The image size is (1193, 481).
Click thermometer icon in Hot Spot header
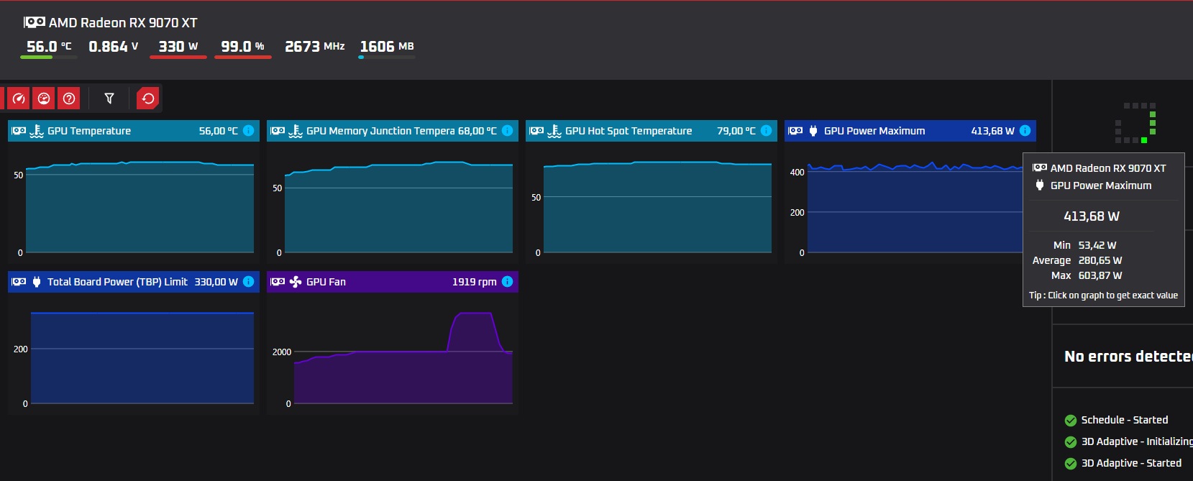click(554, 131)
